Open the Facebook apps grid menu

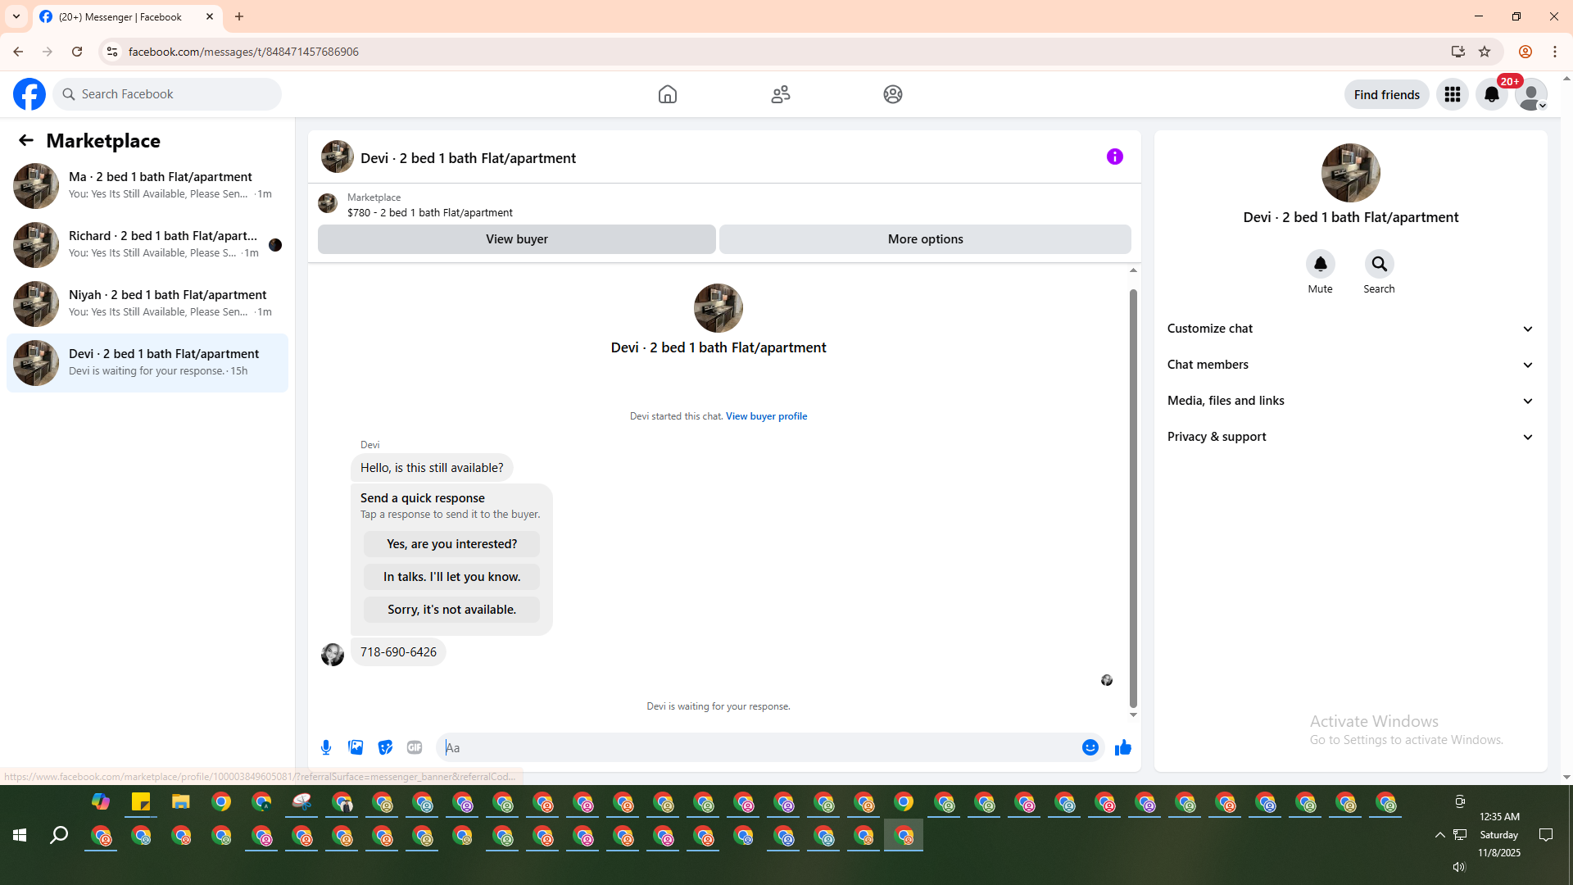1452,94
